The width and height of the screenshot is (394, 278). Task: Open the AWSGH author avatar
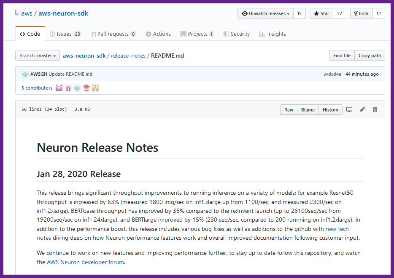[x=25, y=74]
